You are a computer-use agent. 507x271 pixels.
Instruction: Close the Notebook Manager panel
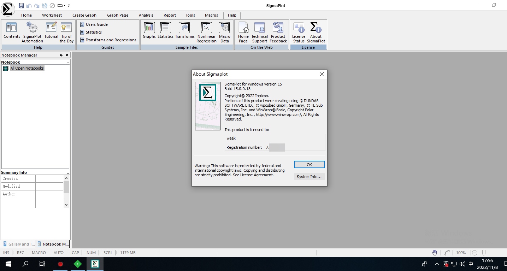click(67, 55)
